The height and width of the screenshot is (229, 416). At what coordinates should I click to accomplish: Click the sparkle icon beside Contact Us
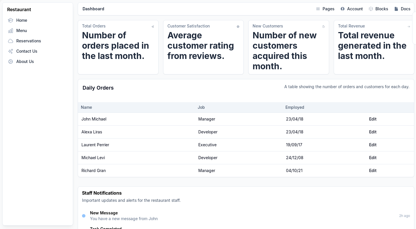(11, 51)
